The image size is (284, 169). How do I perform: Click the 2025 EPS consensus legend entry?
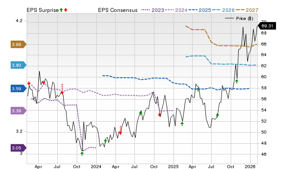point(200,10)
